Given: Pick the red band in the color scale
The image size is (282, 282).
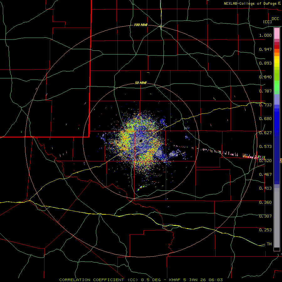Looking at the screenshot, I should coord(277,47).
